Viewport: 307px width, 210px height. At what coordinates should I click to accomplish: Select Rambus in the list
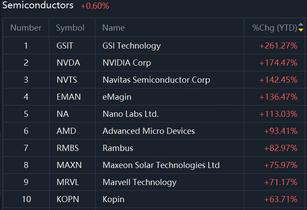(x=118, y=148)
